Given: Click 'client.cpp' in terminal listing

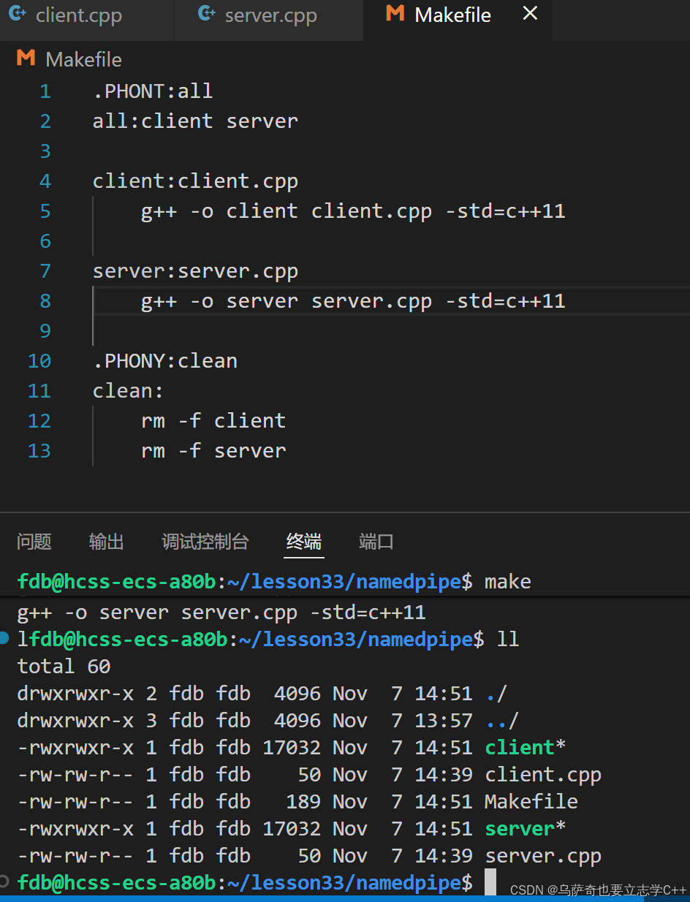Looking at the screenshot, I should click(x=543, y=775).
